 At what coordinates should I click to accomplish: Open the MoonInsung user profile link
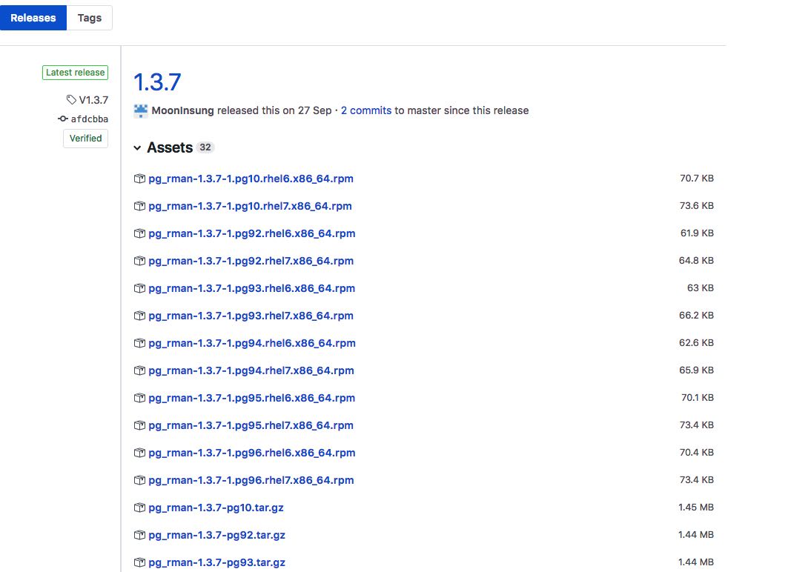[182, 110]
